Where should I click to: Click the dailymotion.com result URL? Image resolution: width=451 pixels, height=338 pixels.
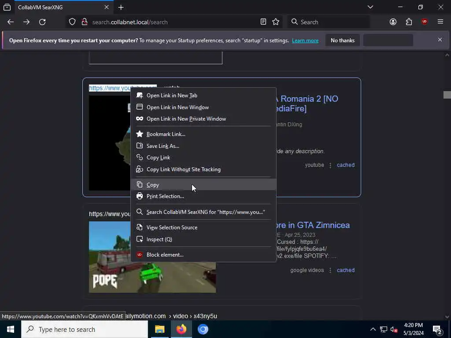171,316
